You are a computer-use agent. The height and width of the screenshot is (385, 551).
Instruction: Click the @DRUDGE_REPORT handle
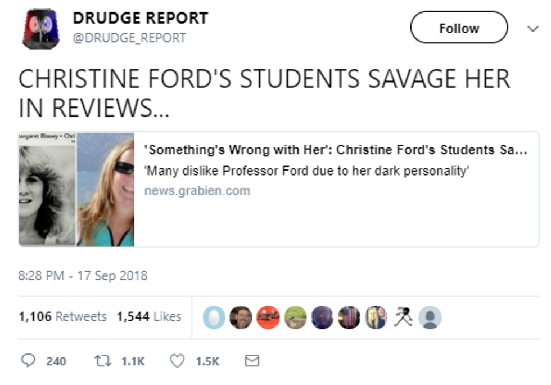[129, 38]
